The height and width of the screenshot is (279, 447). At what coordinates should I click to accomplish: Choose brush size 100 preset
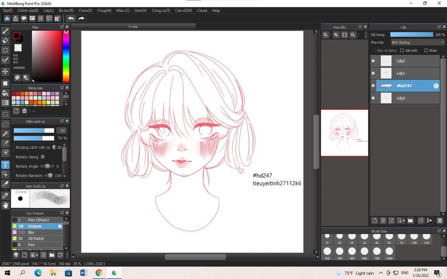point(414,238)
